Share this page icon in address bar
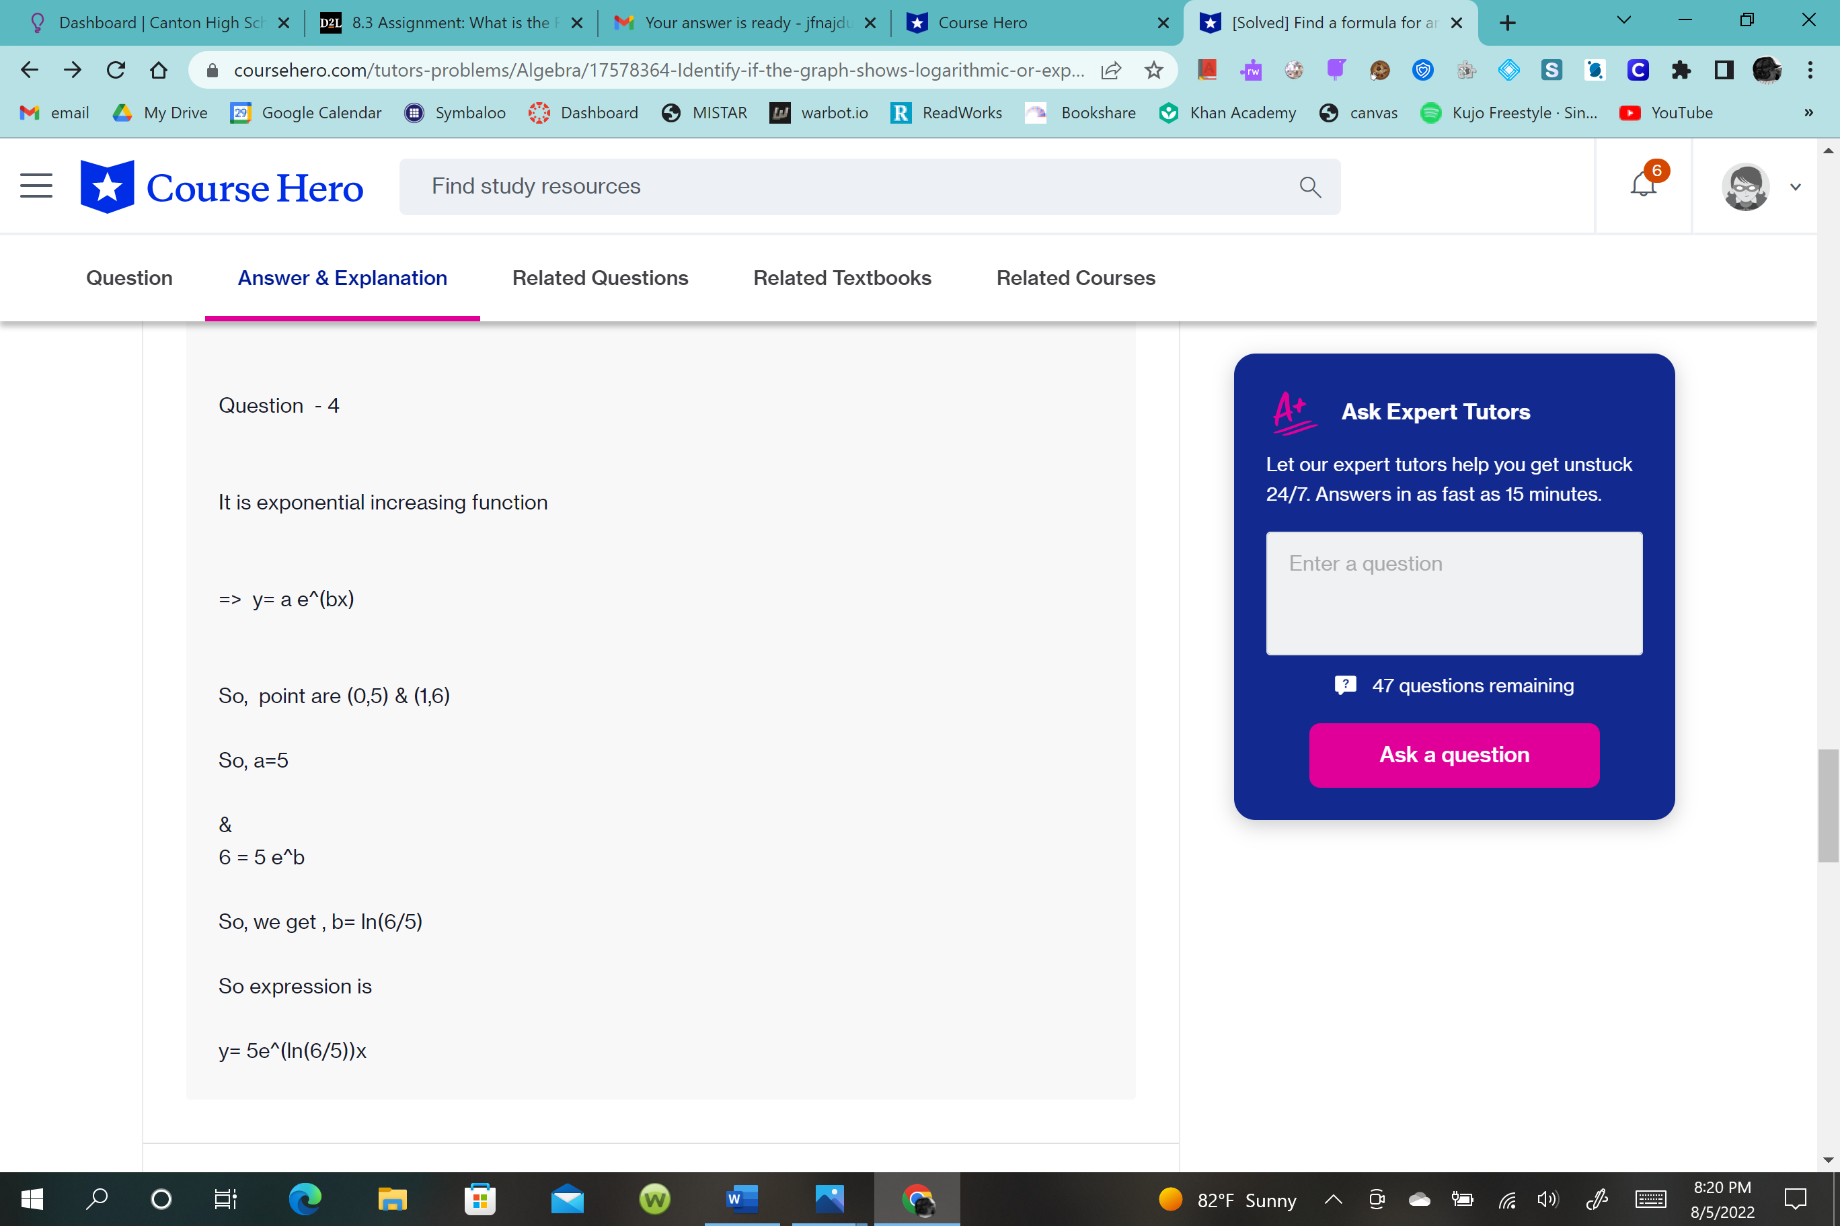 click(x=1111, y=71)
